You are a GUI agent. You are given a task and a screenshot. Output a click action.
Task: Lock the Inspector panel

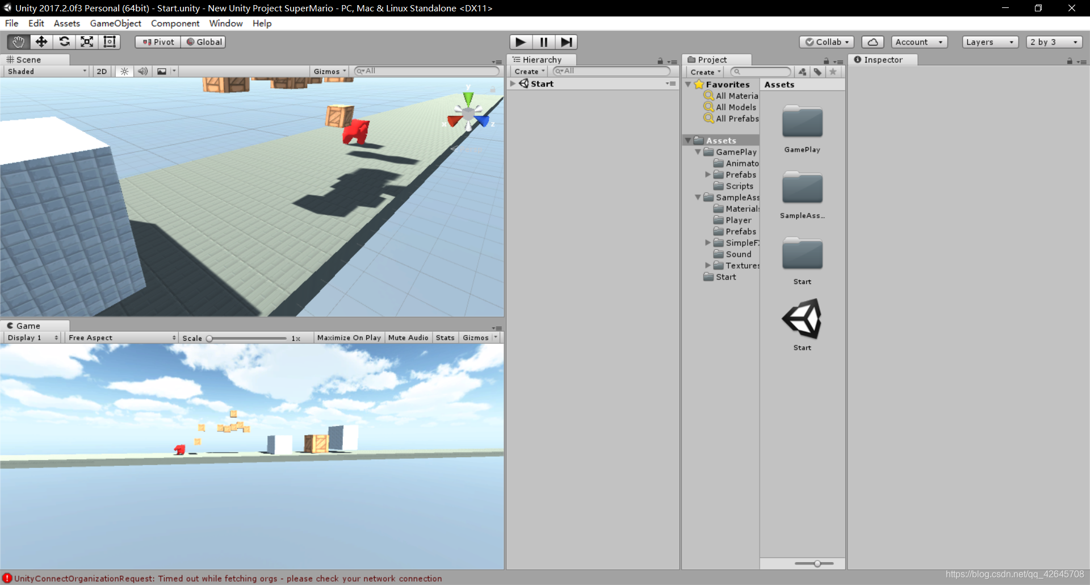[1070, 61]
